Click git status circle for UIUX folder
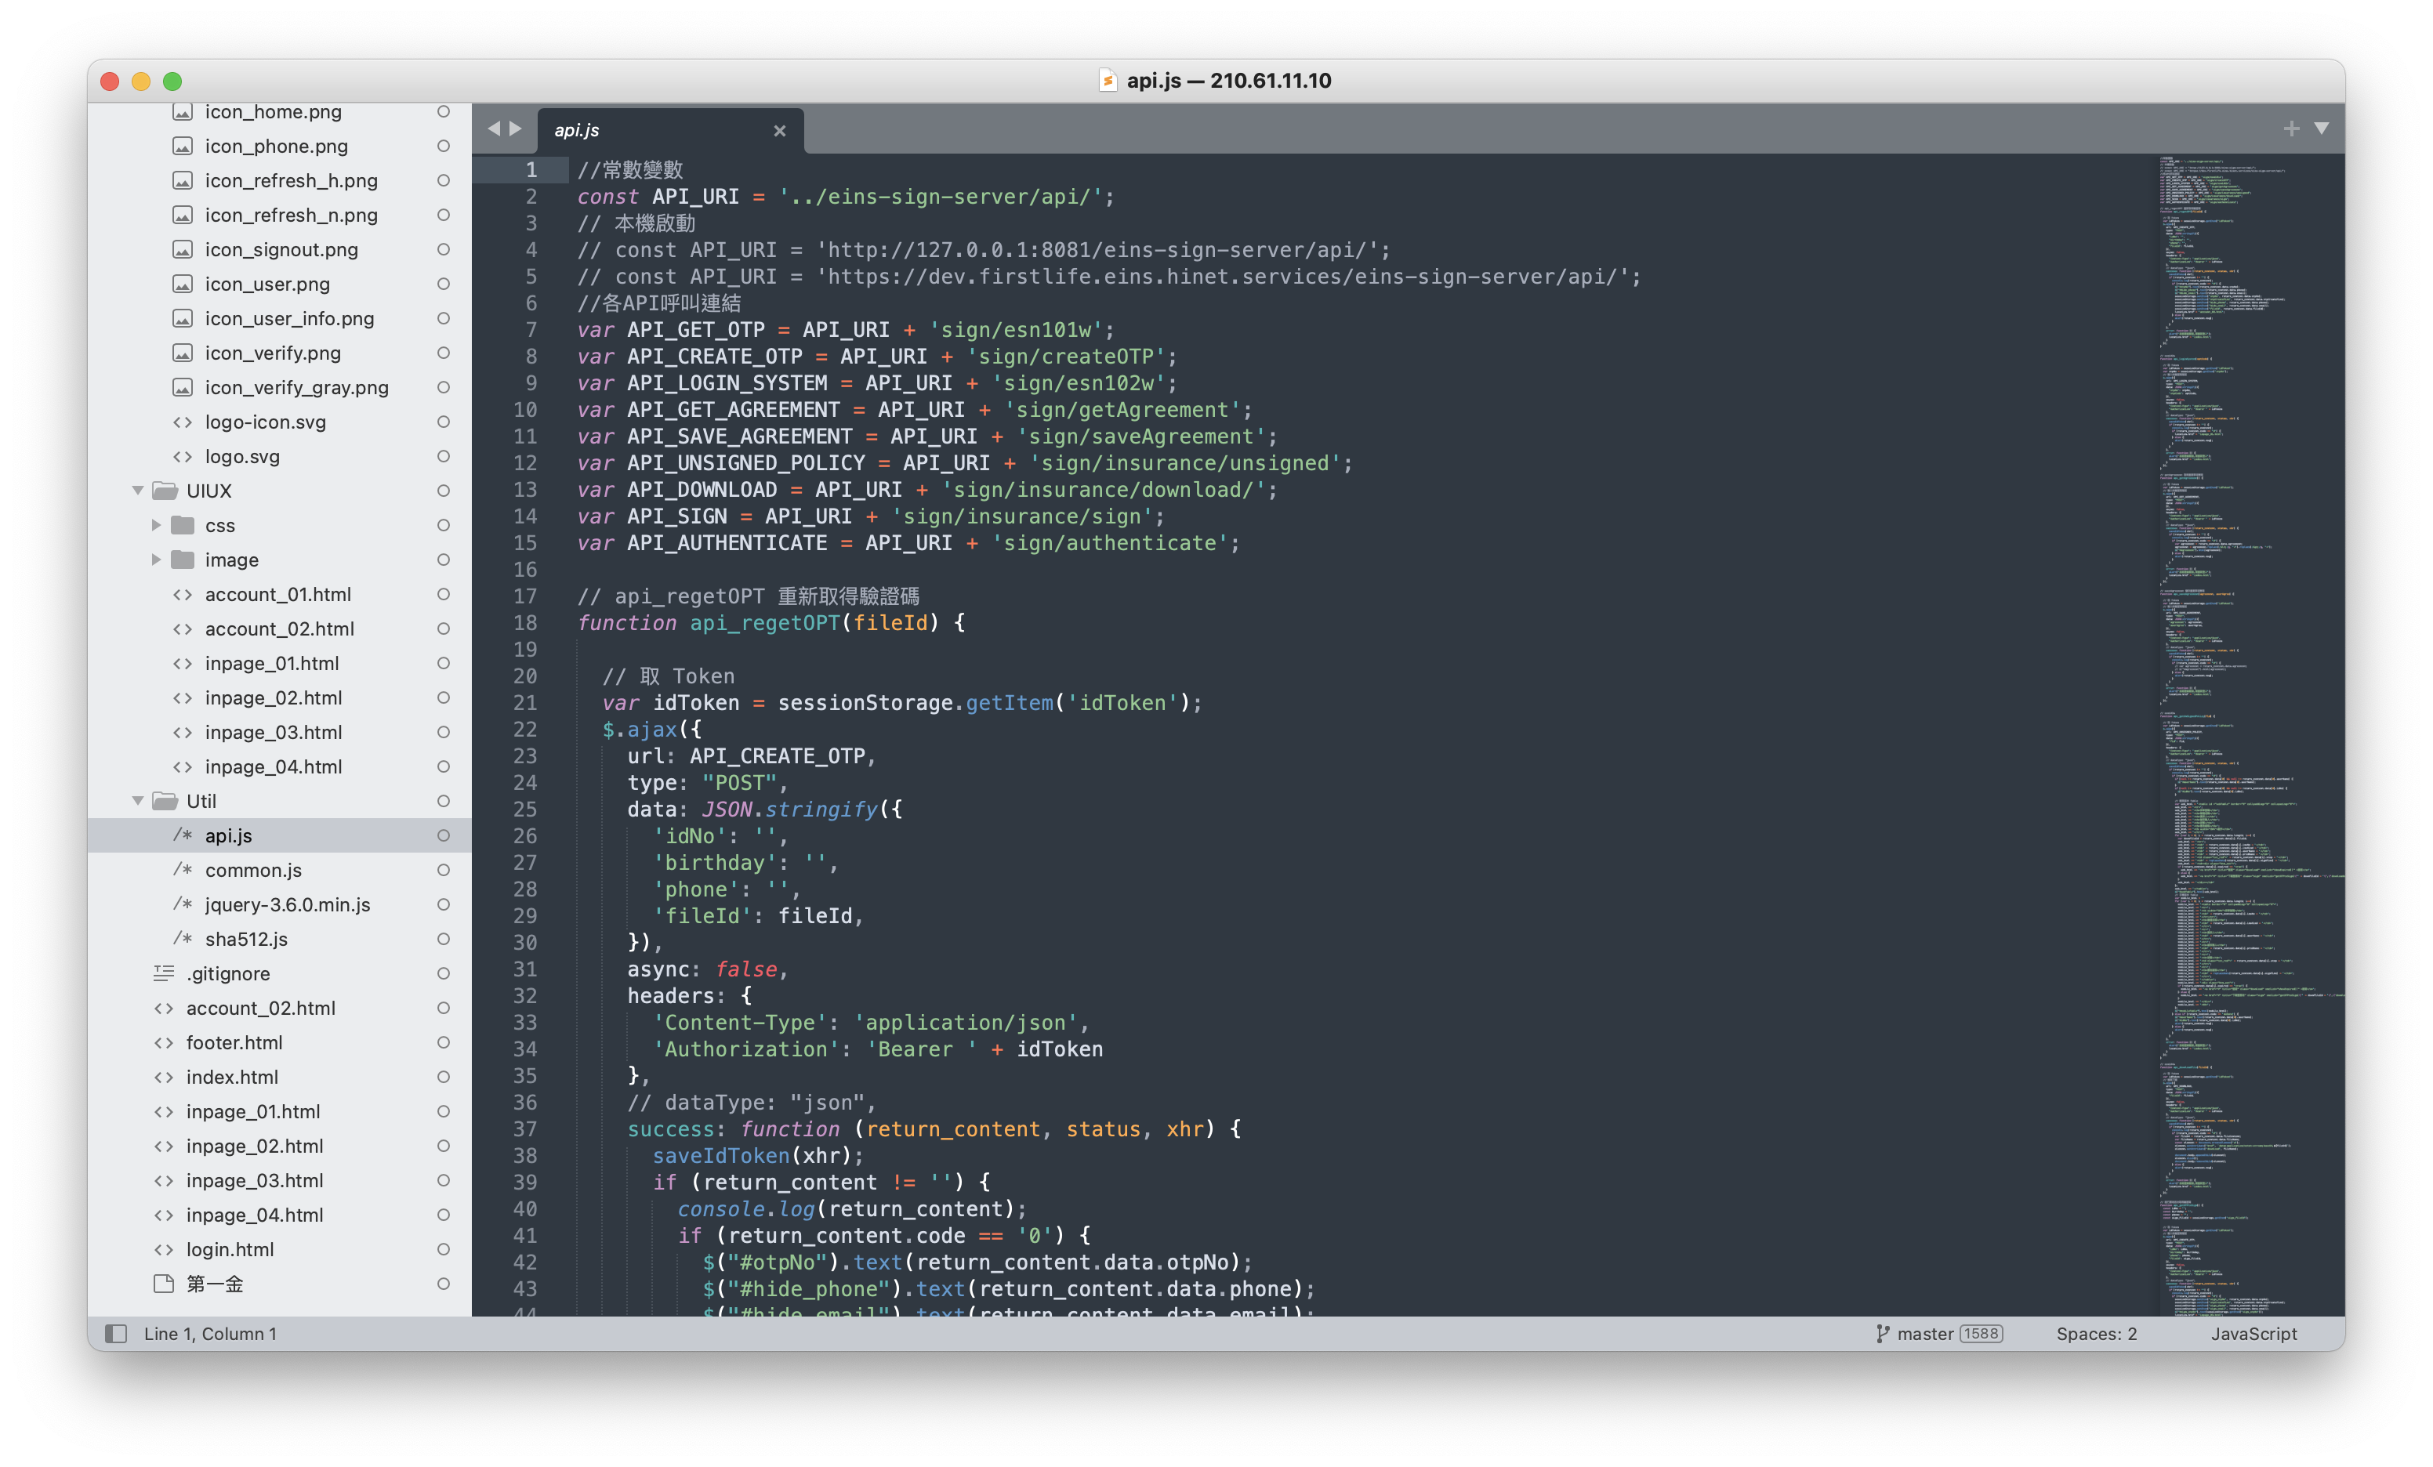Viewport: 2433px width, 1467px height. coord(444,491)
